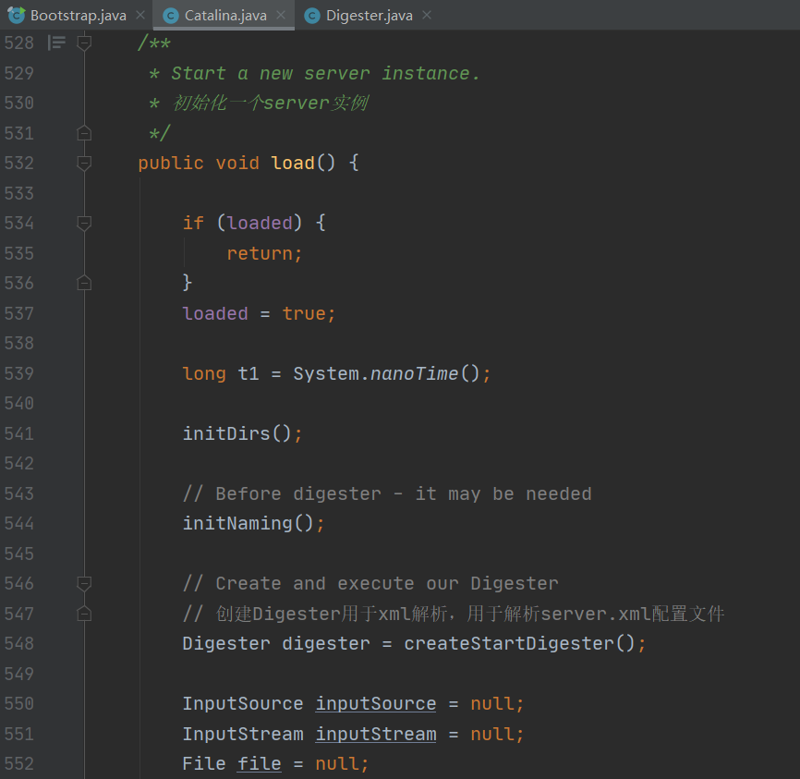The width and height of the screenshot is (800, 779).
Task: Click the 'Create and execute our Digester' comment
Action: pos(370,583)
